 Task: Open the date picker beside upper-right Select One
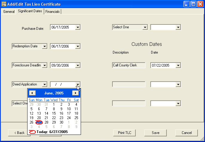(178, 27)
